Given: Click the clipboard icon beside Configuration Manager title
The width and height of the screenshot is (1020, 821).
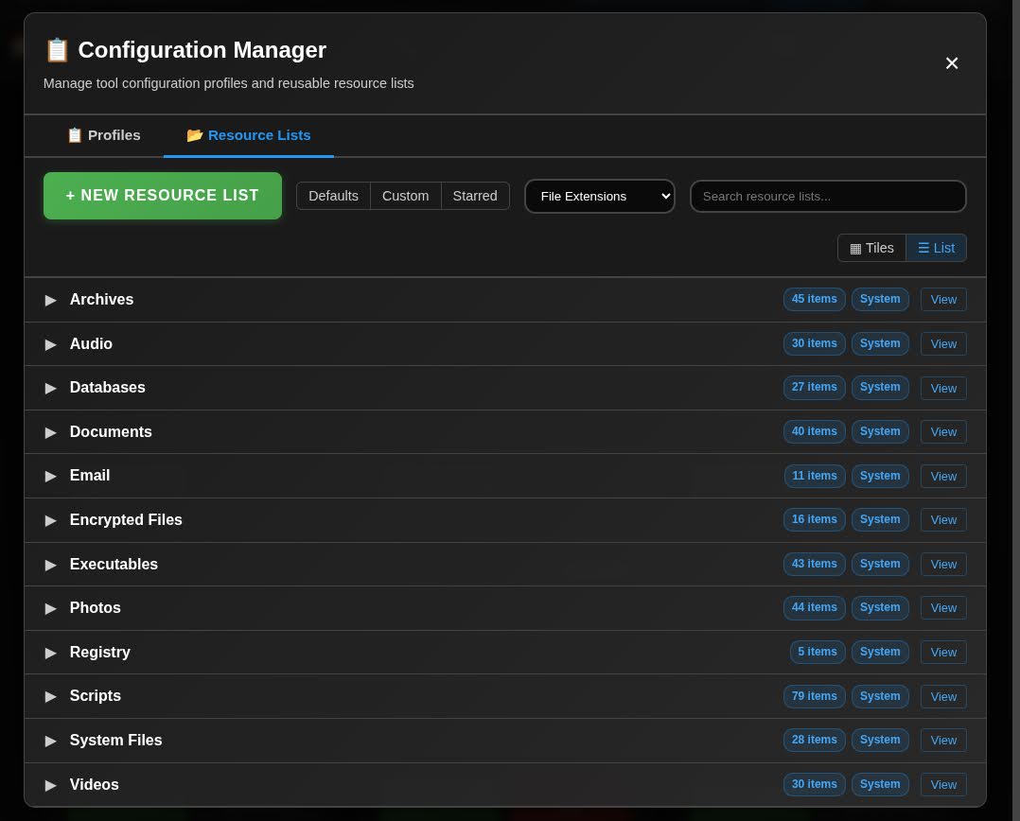Looking at the screenshot, I should (x=57, y=50).
